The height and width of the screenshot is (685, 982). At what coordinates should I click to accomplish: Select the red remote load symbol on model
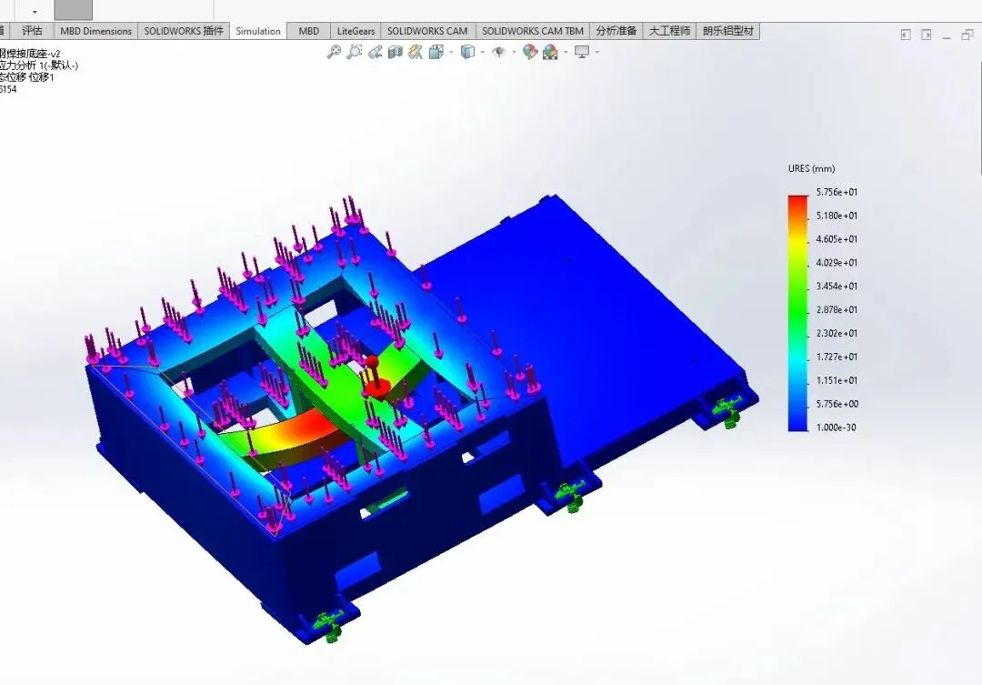376,378
